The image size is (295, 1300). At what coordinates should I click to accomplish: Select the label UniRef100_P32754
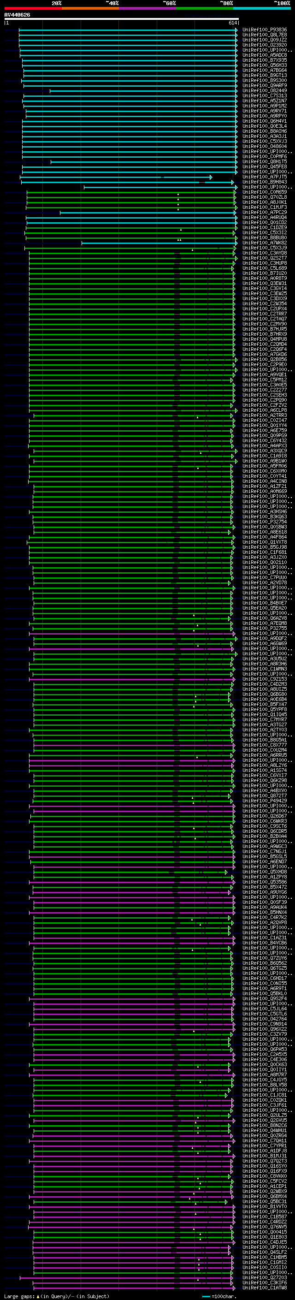[265, 521]
